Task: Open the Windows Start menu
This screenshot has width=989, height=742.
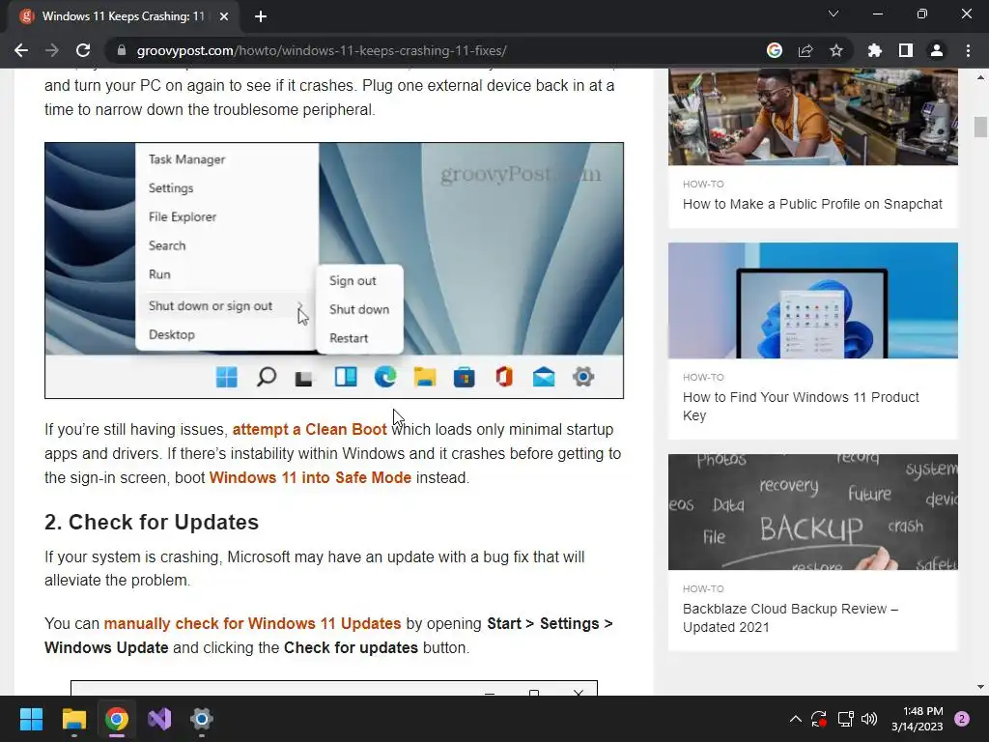Action: point(31,719)
